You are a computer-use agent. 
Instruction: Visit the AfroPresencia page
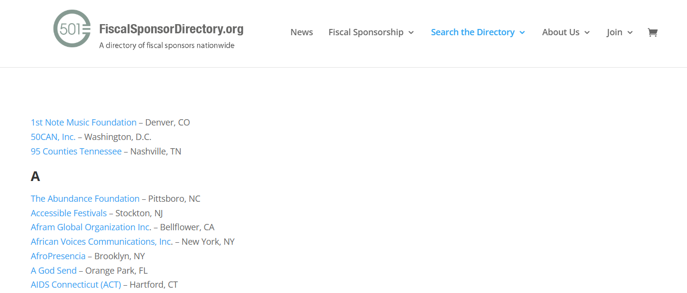point(58,256)
